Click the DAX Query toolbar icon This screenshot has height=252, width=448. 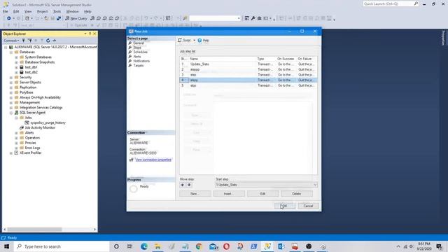[x=117, y=18]
